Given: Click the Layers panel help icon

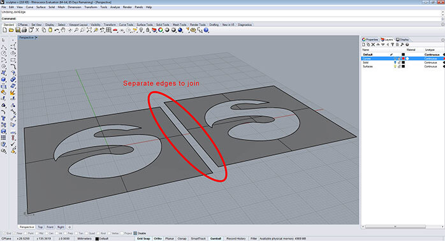Looking at the screenshot, I should (407, 45).
